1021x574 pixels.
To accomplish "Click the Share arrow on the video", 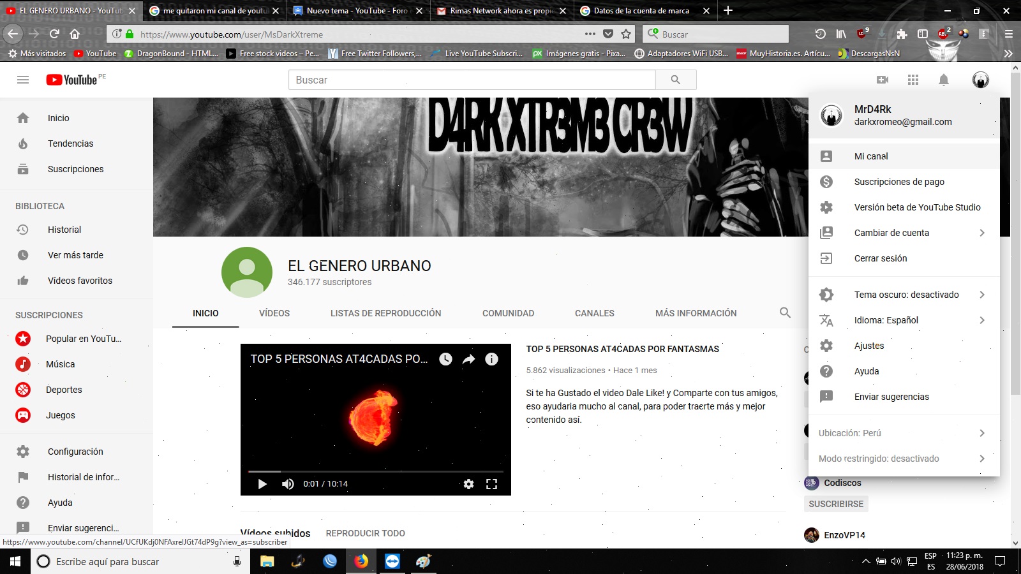I will point(469,359).
